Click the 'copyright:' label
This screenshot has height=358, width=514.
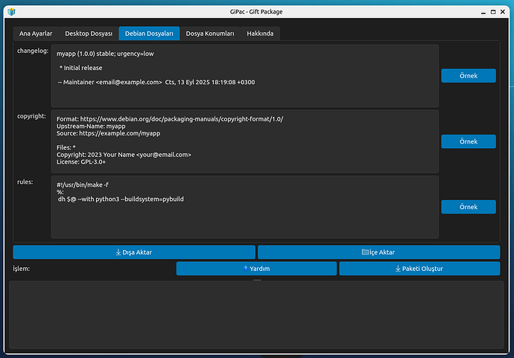31,116
